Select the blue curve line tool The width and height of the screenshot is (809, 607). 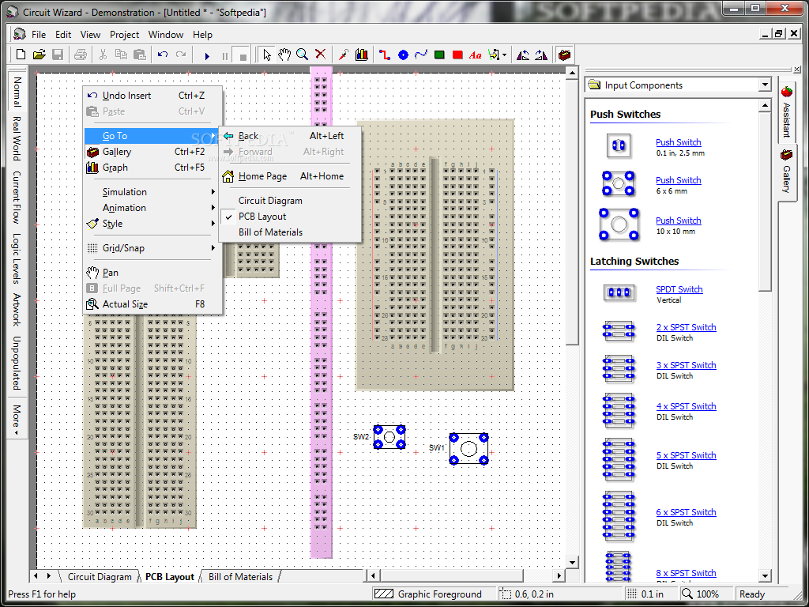tap(421, 55)
